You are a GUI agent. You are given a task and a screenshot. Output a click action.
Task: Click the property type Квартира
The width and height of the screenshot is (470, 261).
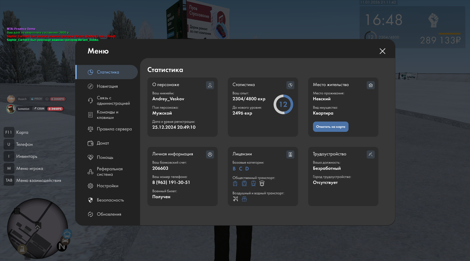coord(323,113)
